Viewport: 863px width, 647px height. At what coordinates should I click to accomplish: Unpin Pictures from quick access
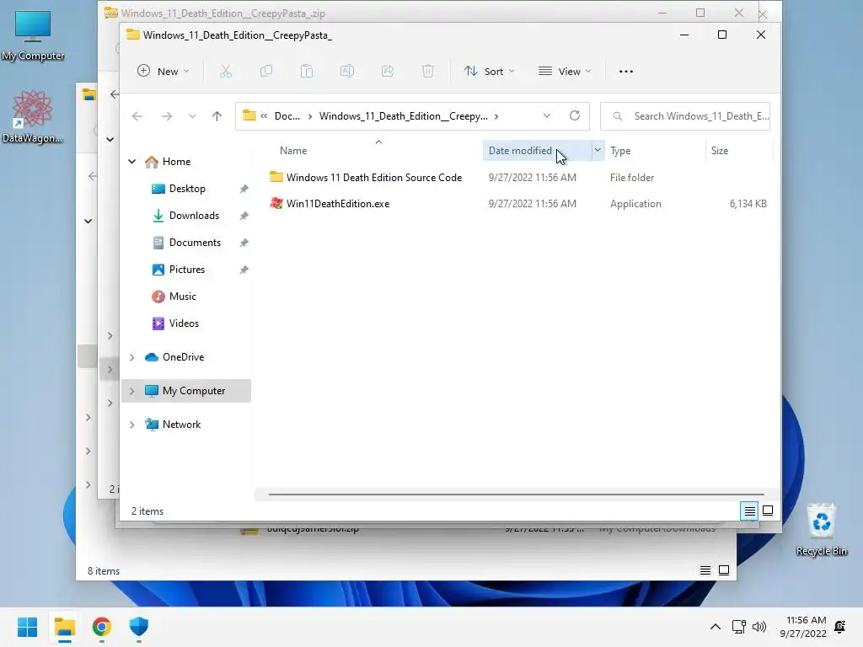pos(244,270)
